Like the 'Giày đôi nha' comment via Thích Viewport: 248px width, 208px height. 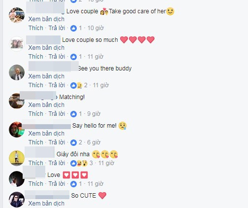(36, 163)
